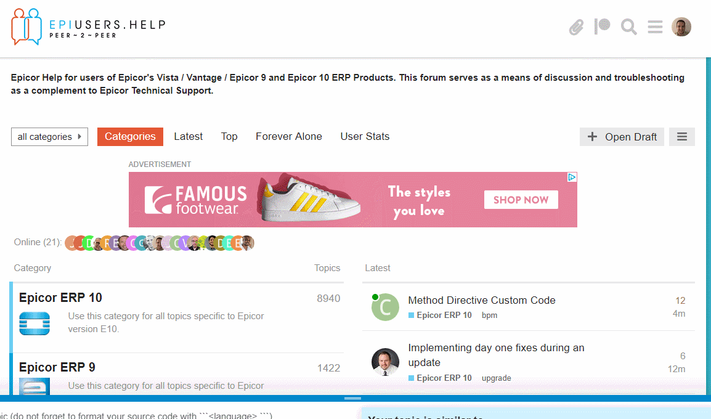Open the hamburger menu in header
The height and width of the screenshot is (419, 711).
click(655, 26)
